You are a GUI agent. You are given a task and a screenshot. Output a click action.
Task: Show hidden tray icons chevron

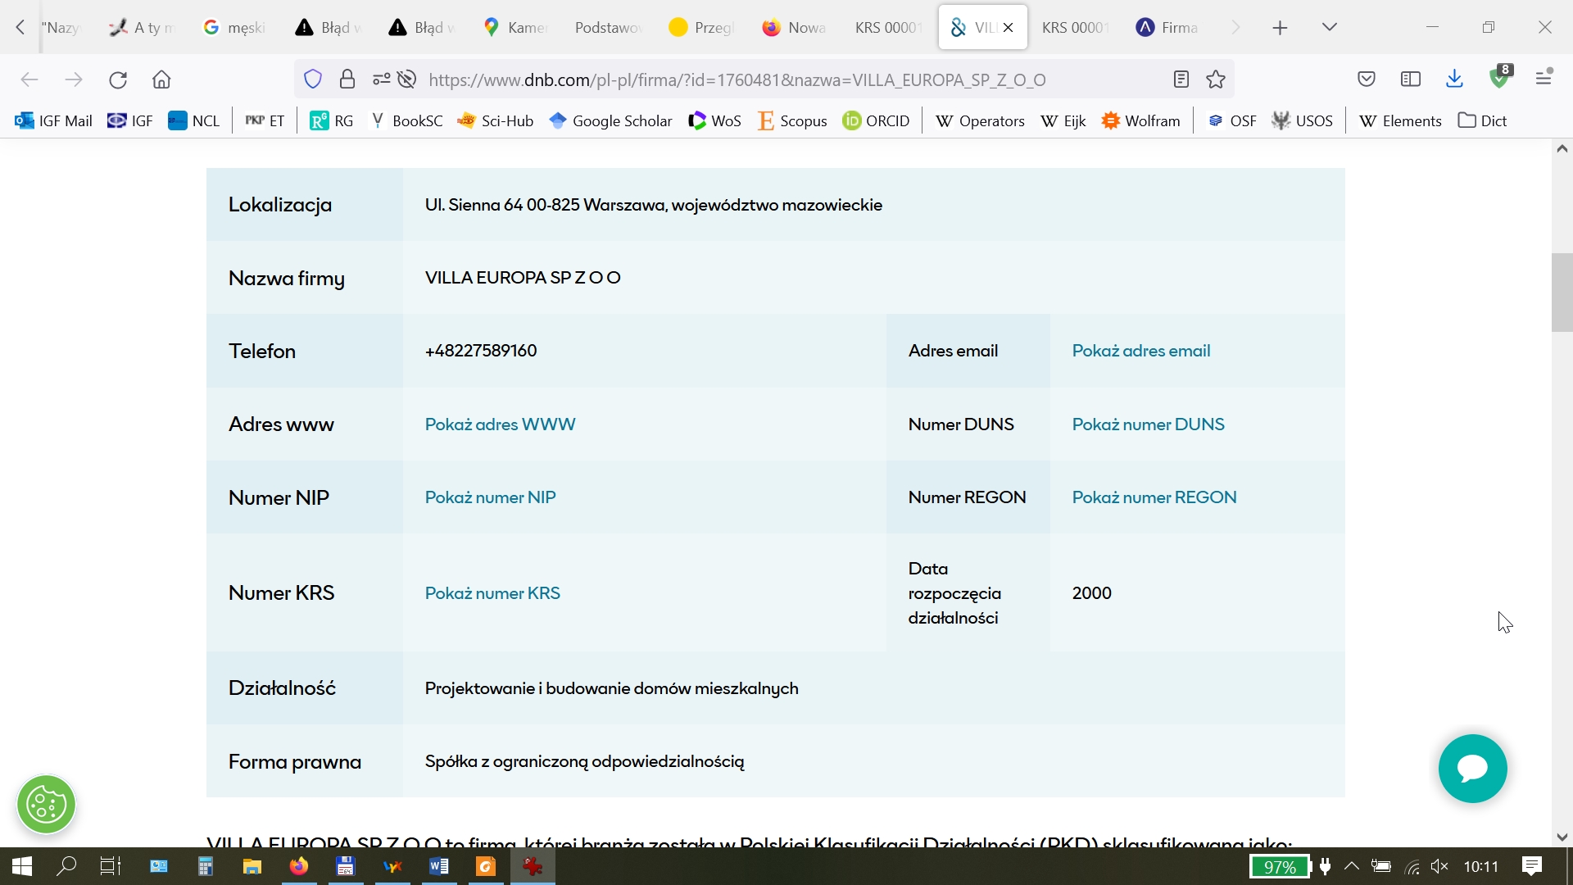click(x=1353, y=866)
